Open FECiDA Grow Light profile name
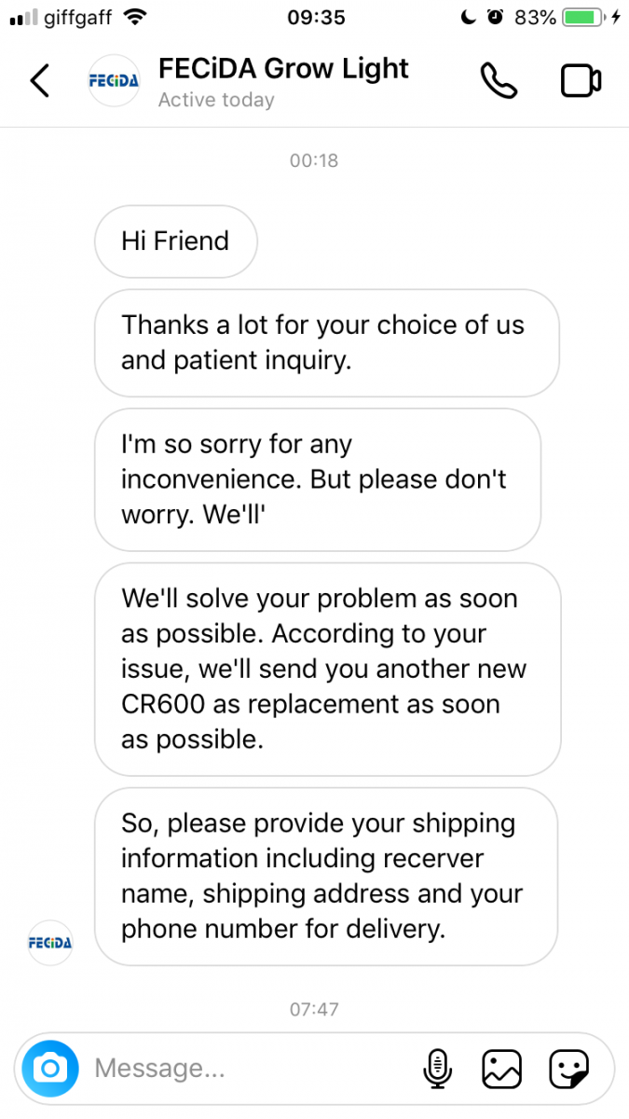The image size is (629, 1119). click(283, 69)
